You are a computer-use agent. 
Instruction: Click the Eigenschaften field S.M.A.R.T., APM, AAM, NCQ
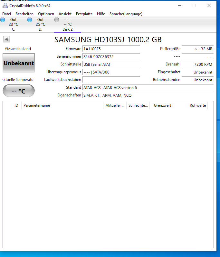tap(148, 95)
